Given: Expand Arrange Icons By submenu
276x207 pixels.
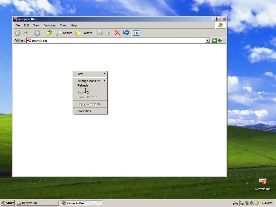Looking at the screenshot, I should point(90,81).
